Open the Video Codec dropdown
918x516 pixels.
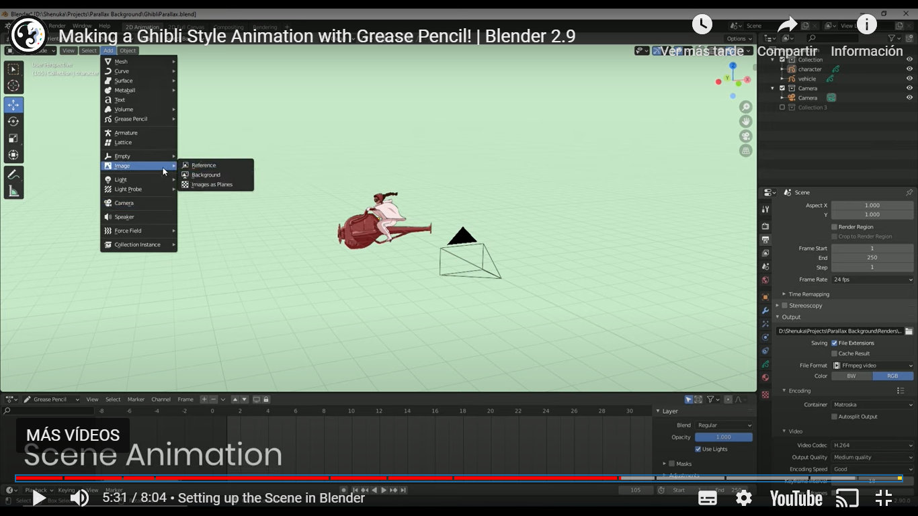(x=872, y=445)
